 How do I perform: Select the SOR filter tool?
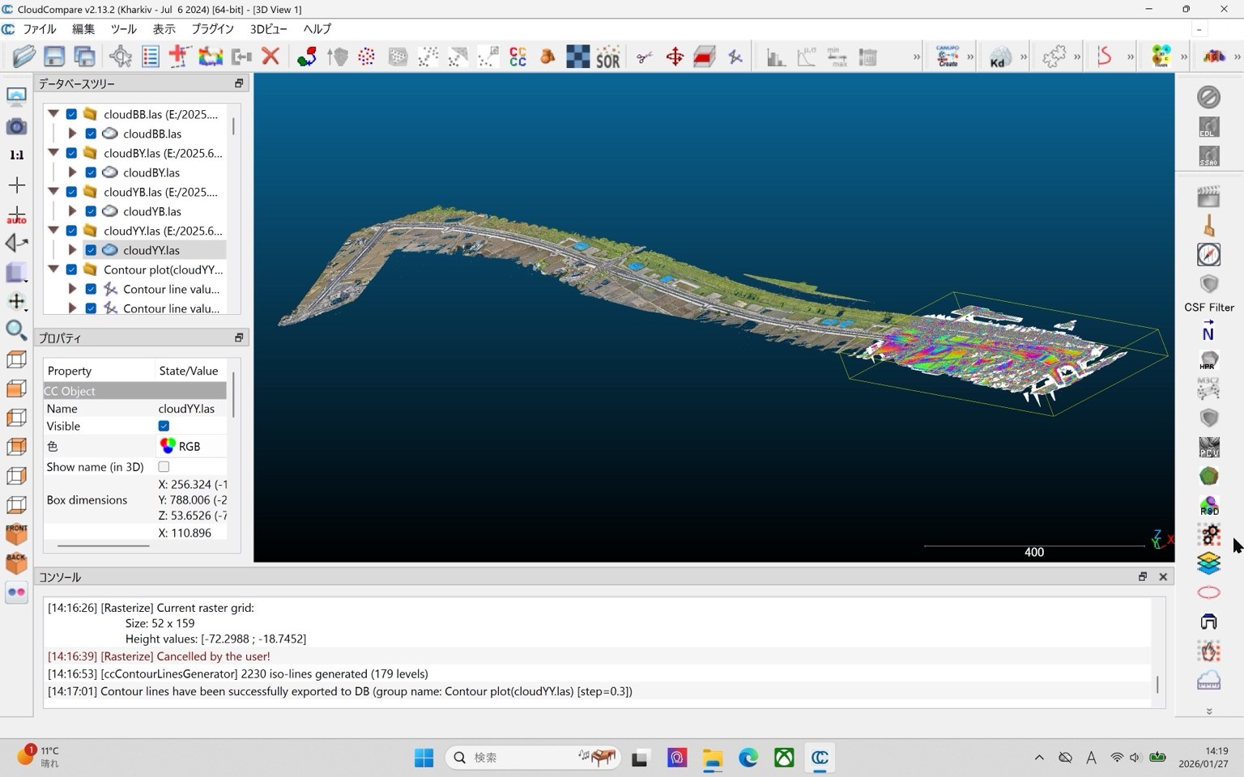[608, 57]
